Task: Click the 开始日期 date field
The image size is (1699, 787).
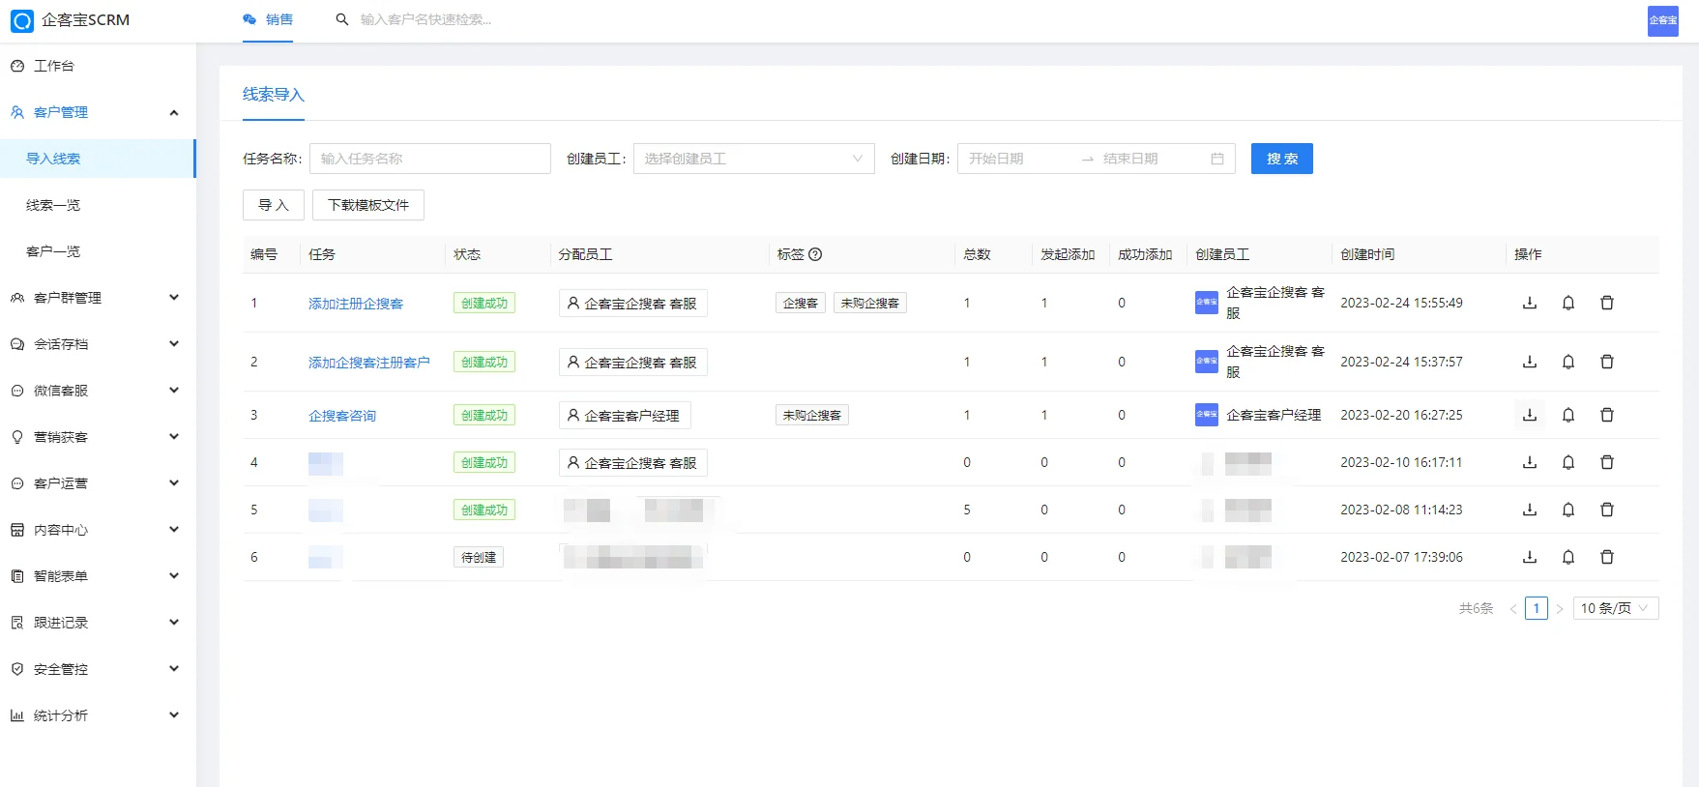Action: [1019, 159]
